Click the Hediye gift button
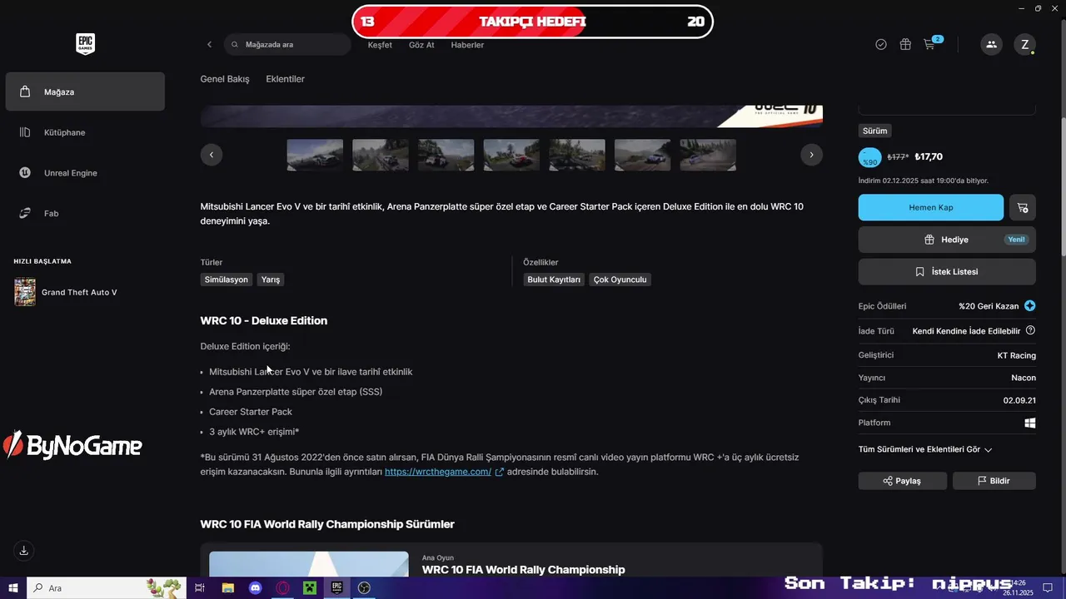Screen dimensions: 1066x599 point(947,240)
